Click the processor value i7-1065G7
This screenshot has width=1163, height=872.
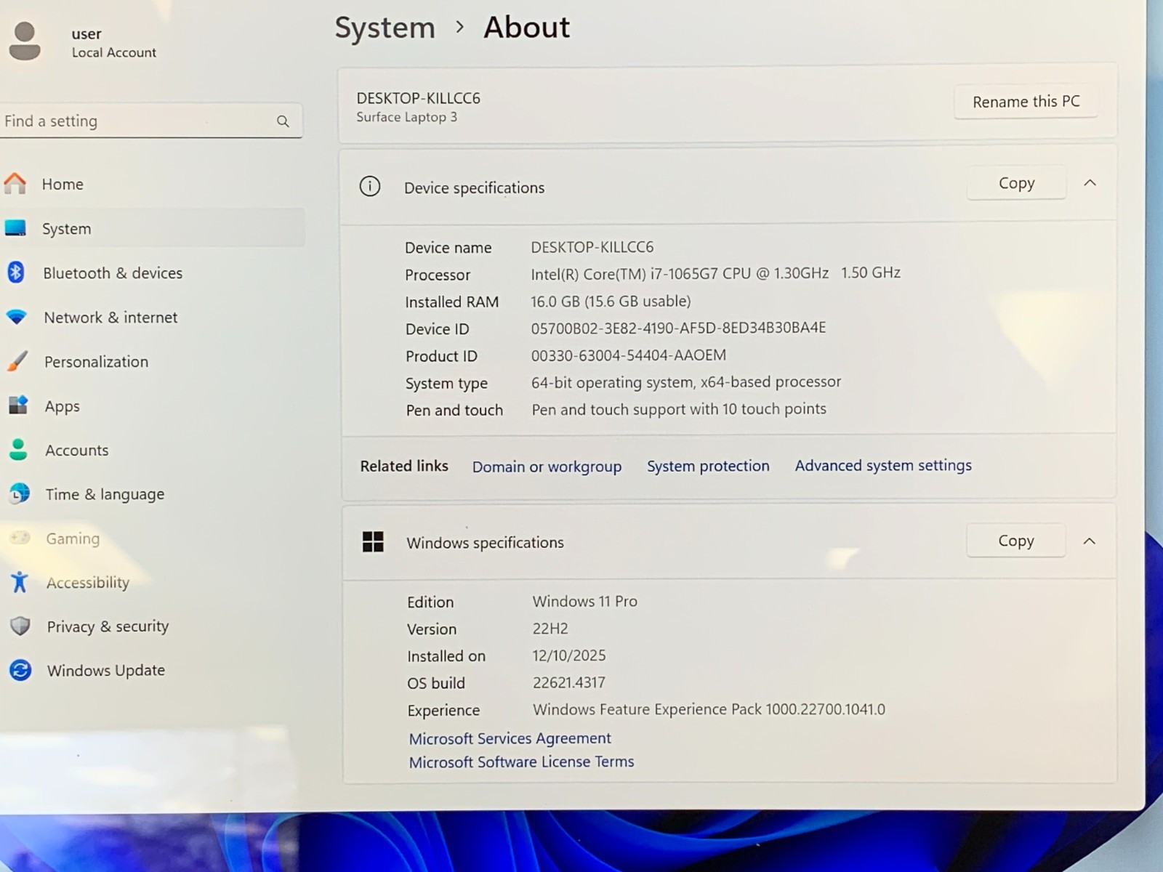point(716,273)
